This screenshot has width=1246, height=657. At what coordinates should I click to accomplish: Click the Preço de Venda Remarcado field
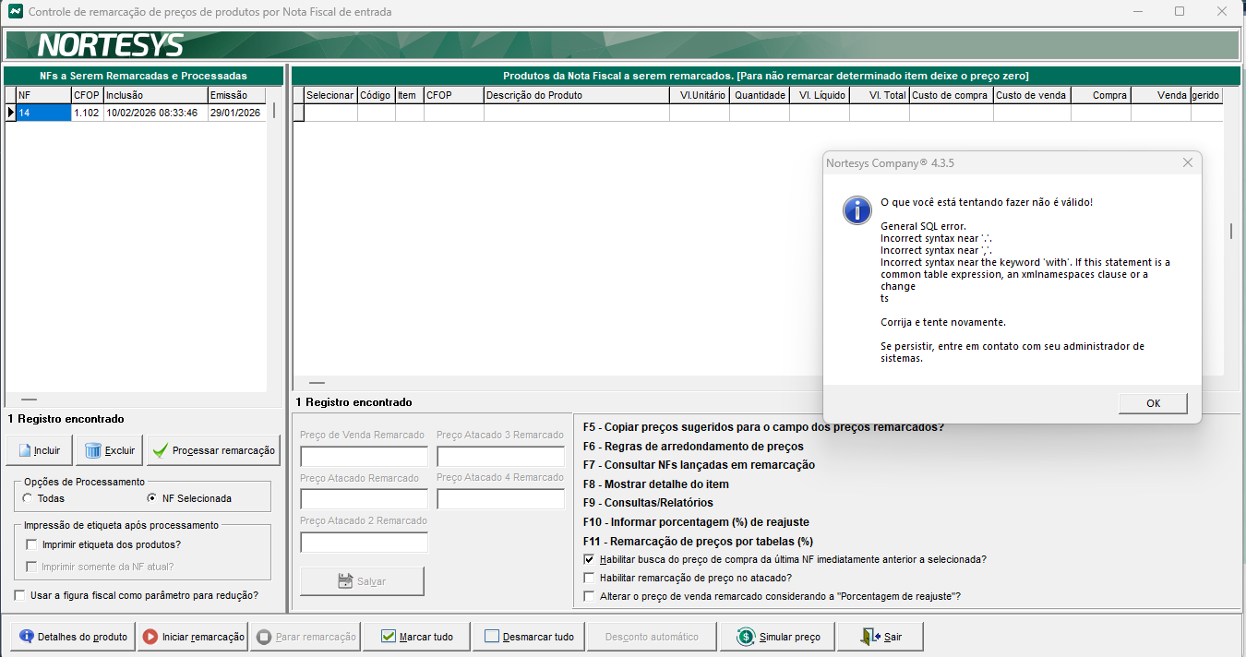pos(364,457)
